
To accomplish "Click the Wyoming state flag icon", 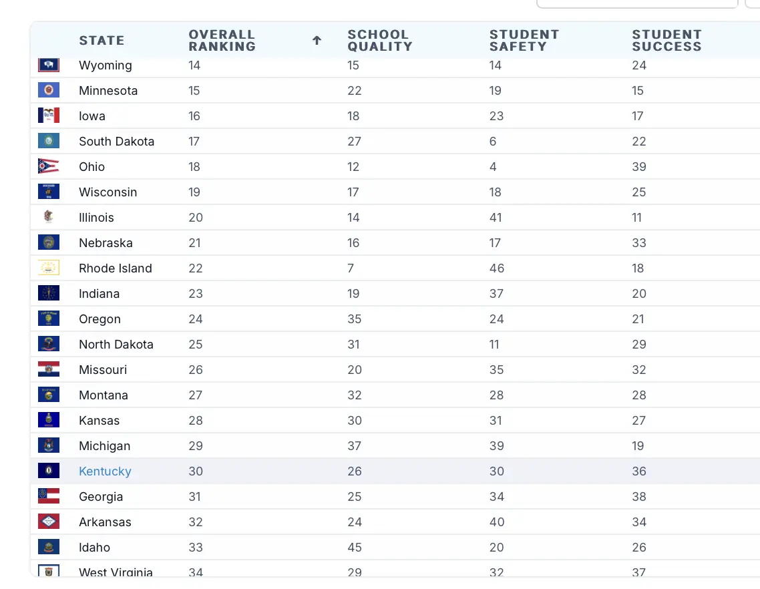I will click(49, 65).
